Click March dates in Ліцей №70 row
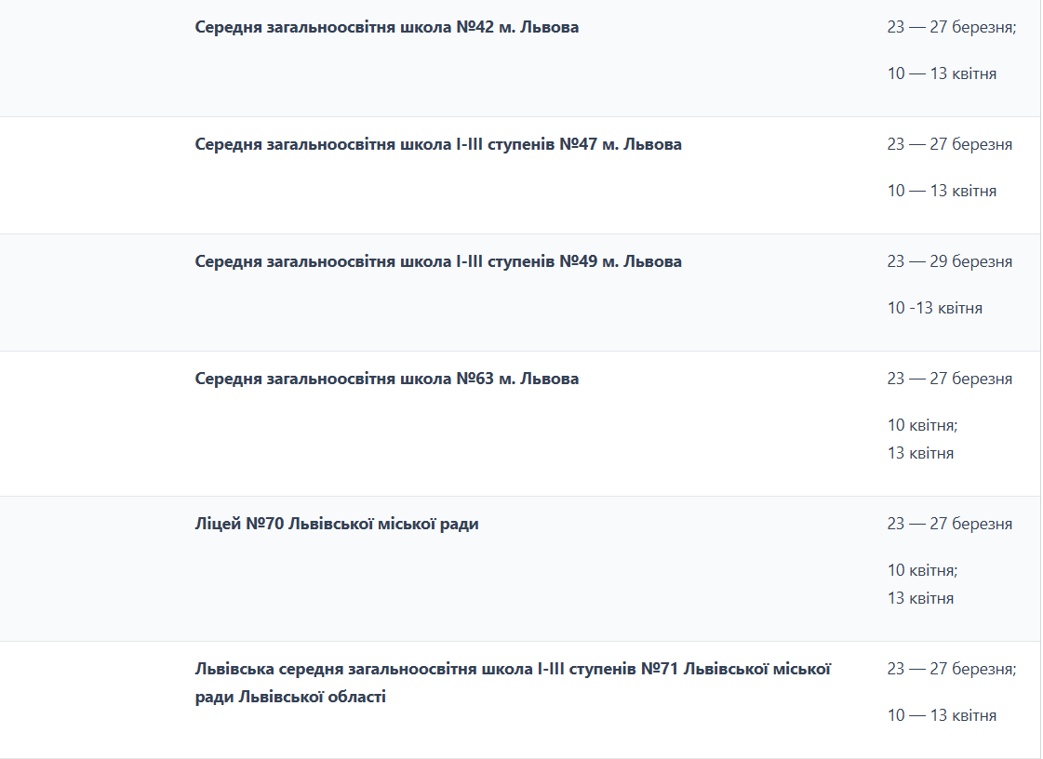The height and width of the screenshot is (759, 1043). pos(949,524)
